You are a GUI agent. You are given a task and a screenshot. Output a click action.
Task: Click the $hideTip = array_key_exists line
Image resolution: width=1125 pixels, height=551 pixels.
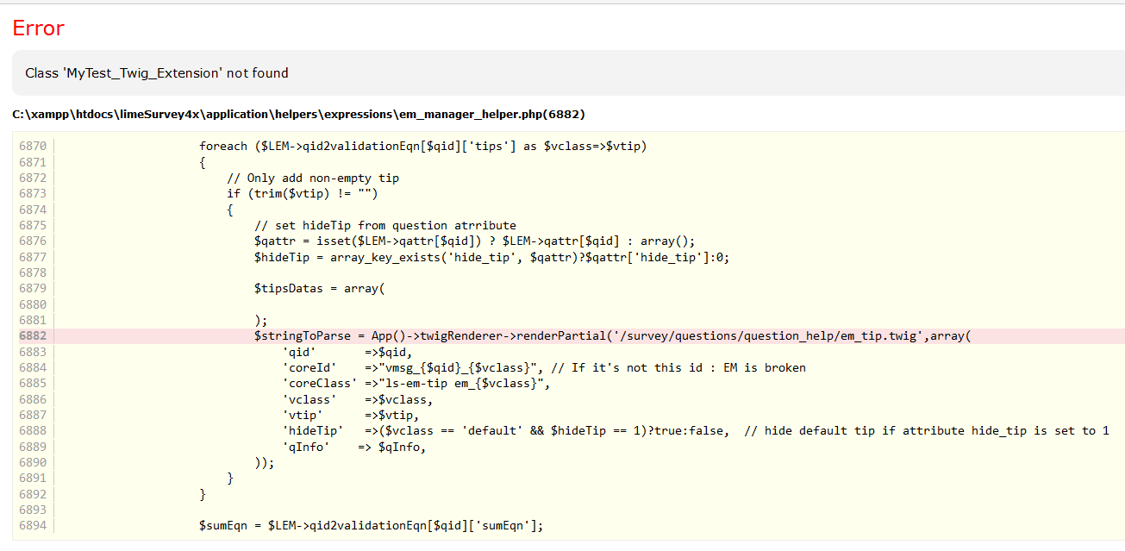click(x=491, y=257)
